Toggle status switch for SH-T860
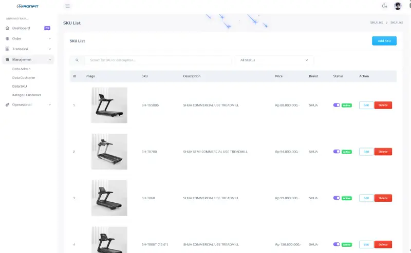This screenshot has width=411, height=253. coord(337,198)
